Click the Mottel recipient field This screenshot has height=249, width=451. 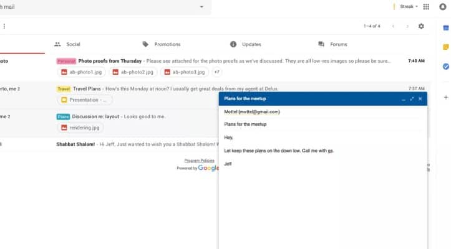click(252, 112)
